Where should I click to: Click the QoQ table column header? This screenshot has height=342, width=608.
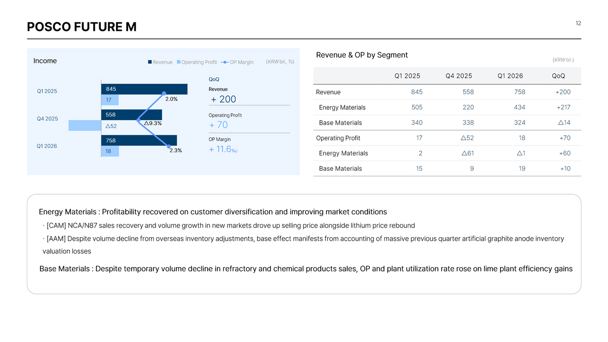559,76
